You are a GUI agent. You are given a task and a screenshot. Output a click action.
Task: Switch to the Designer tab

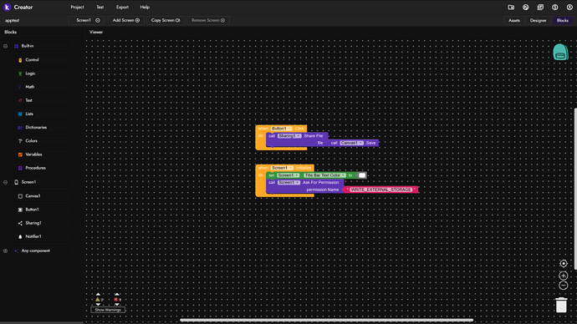tap(538, 20)
